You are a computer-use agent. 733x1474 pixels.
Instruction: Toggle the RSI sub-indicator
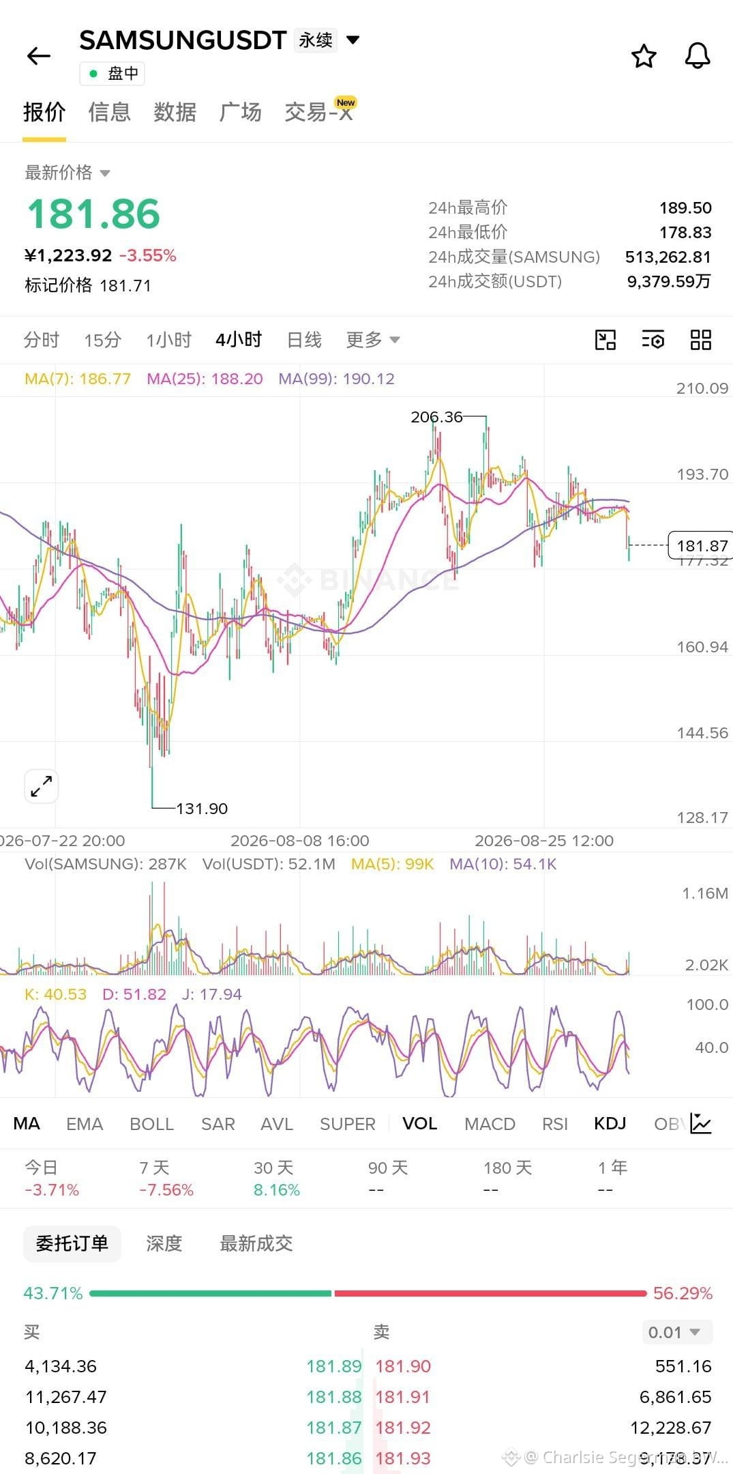(555, 1123)
